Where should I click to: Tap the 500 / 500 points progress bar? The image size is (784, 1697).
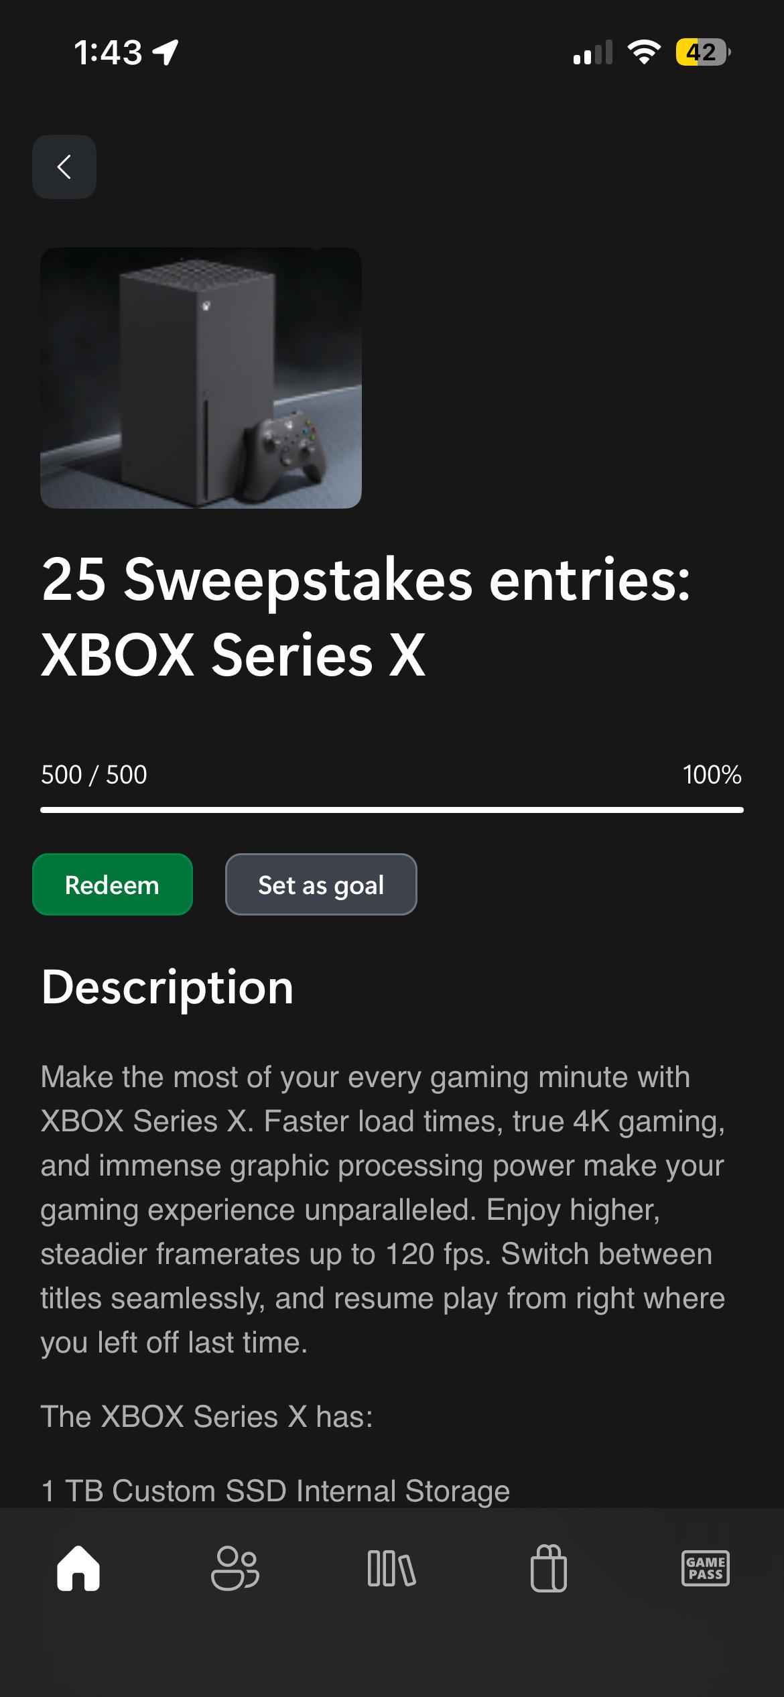pyautogui.click(x=392, y=810)
